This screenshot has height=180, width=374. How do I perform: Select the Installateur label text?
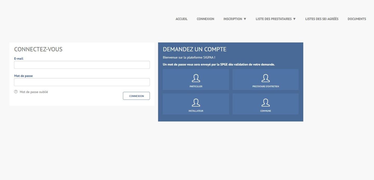(x=196, y=111)
